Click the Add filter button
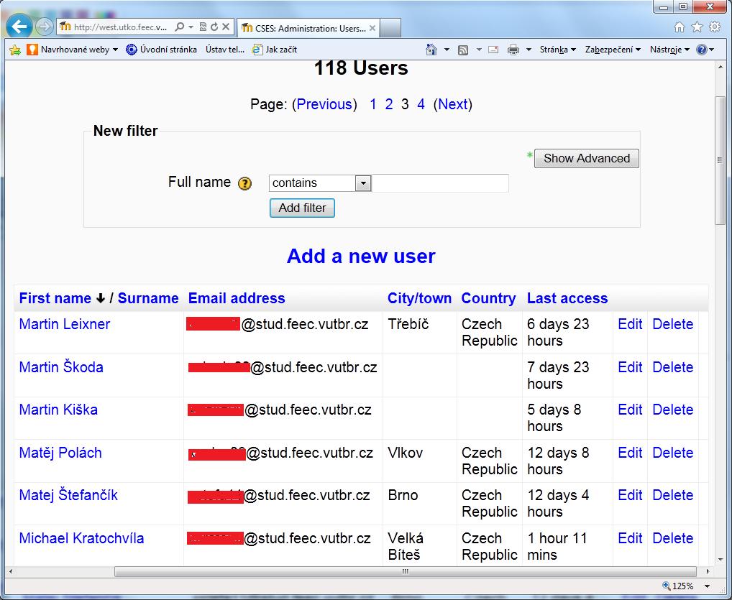 [x=302, y=208]
